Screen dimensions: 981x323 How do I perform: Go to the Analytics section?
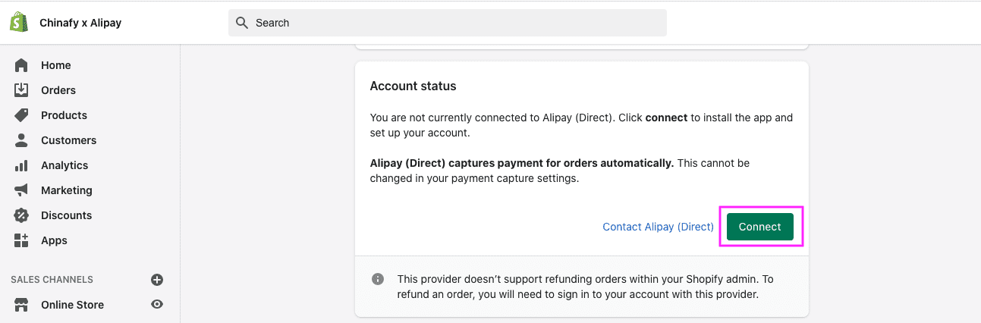click(x=64, y=165)
